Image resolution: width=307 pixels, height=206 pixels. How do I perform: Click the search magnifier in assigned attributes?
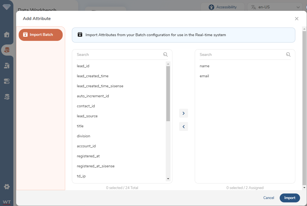pos(288,54)
